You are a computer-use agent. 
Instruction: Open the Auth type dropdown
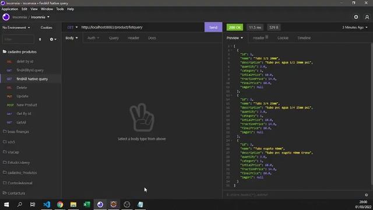pos(93,38)
